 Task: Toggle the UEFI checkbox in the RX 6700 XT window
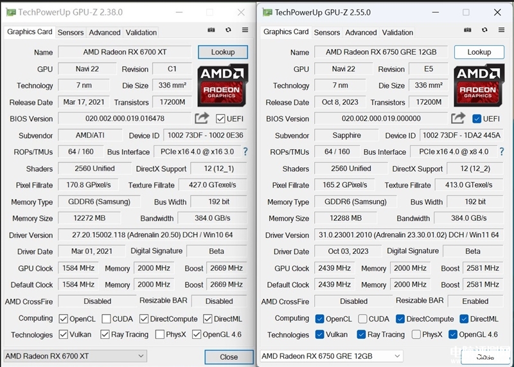pos(221,119)
